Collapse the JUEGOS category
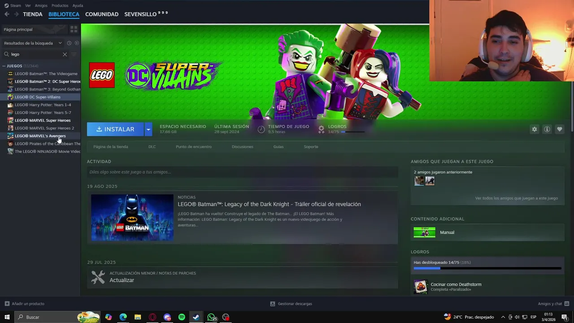Viewport: 574px width, 323px height. click(4, 66)
